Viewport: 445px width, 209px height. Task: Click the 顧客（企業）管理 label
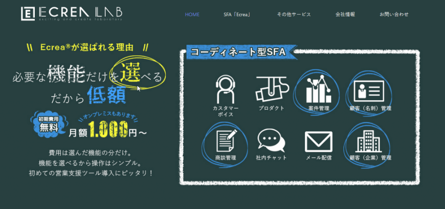pos(370,158)
